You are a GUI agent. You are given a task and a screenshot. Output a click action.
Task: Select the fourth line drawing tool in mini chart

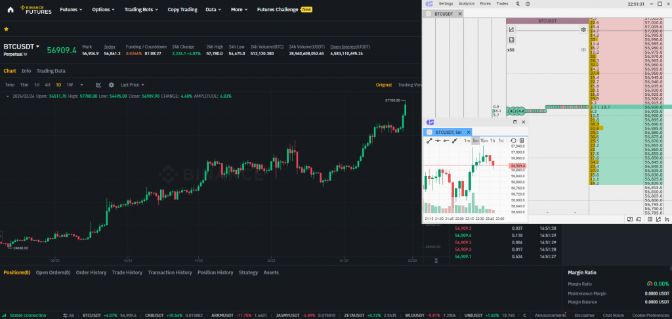(x=455, y=140)
